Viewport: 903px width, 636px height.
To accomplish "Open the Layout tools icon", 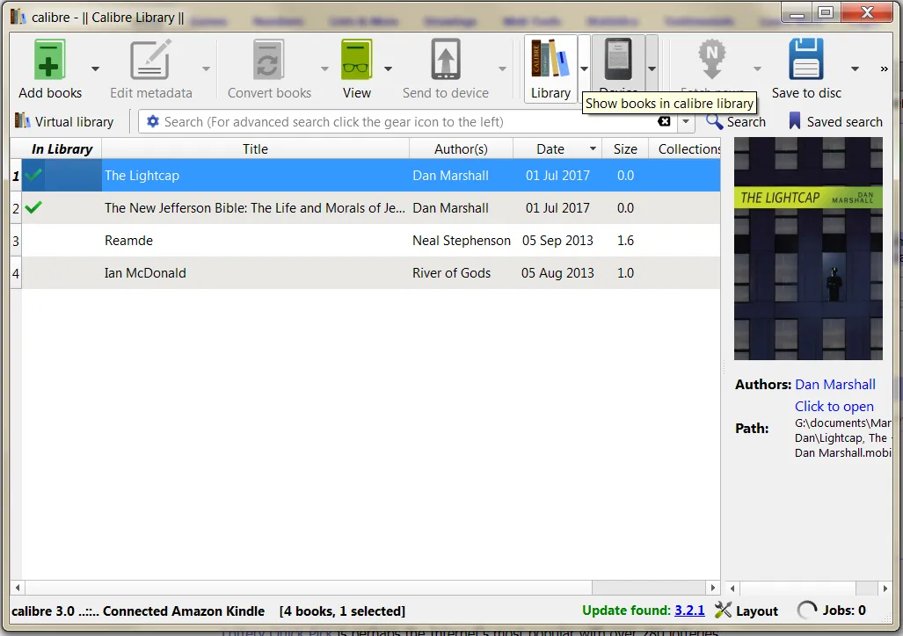I will coord(723,611).
